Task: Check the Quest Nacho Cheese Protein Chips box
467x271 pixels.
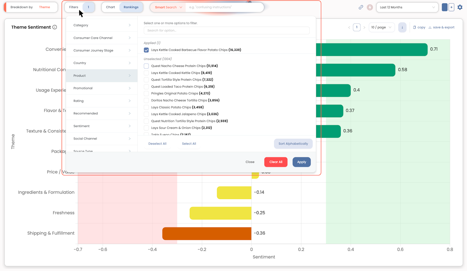Action: [x=146, y=66]
